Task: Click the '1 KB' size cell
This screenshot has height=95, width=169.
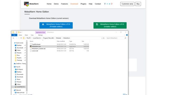Action: coord(87,51)
